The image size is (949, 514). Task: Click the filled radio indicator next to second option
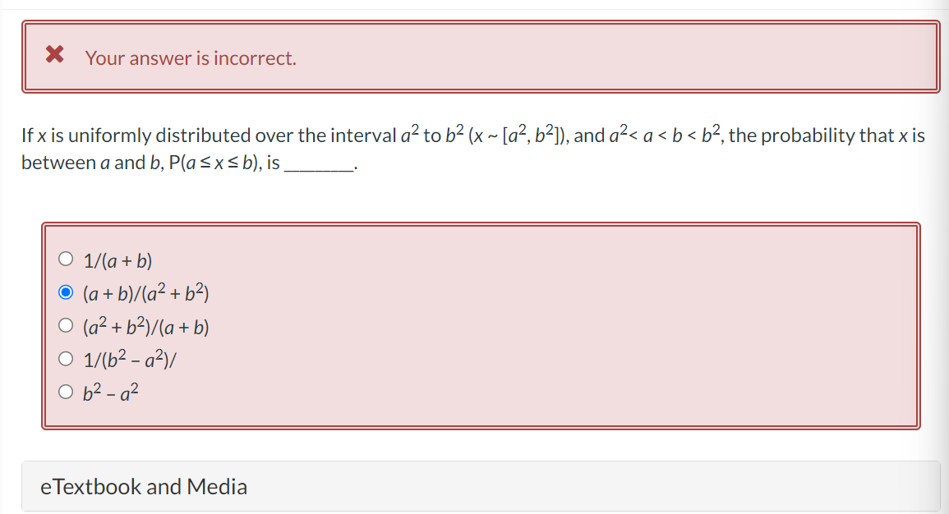tap(64, 291)
